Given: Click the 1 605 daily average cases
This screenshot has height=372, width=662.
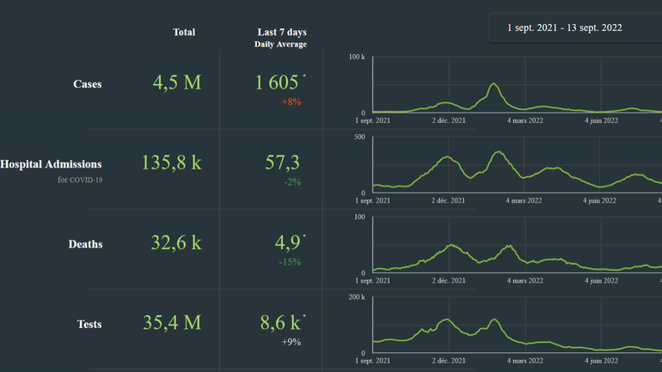Looking at the screenshot, I should [x=277, y=82].
